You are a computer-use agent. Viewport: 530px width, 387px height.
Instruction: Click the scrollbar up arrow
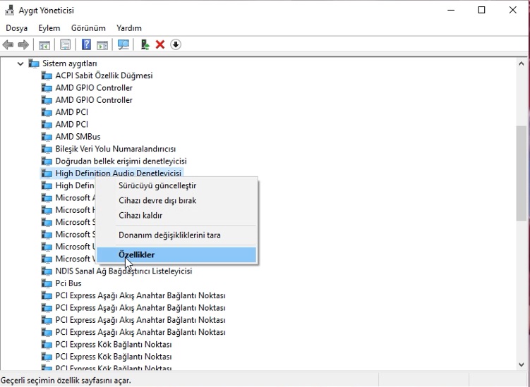coord(522,63)
